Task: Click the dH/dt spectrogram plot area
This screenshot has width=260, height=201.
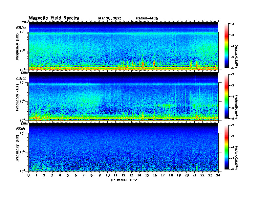Action: (123, 46)
